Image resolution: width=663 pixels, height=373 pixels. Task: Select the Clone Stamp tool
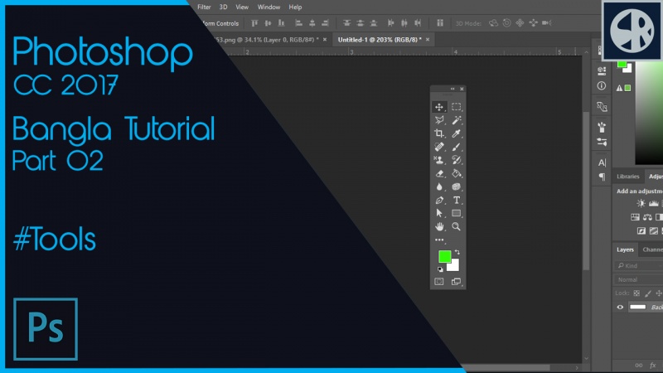tap(439, 160)
